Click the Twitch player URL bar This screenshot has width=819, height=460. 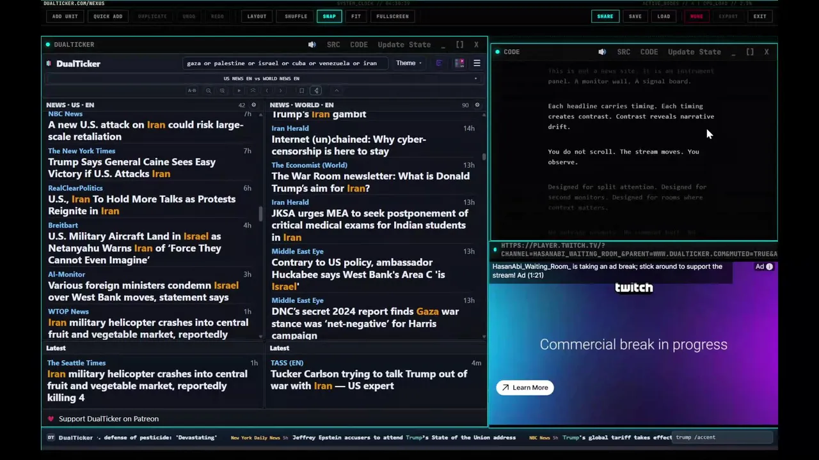[x=639, y=250]
